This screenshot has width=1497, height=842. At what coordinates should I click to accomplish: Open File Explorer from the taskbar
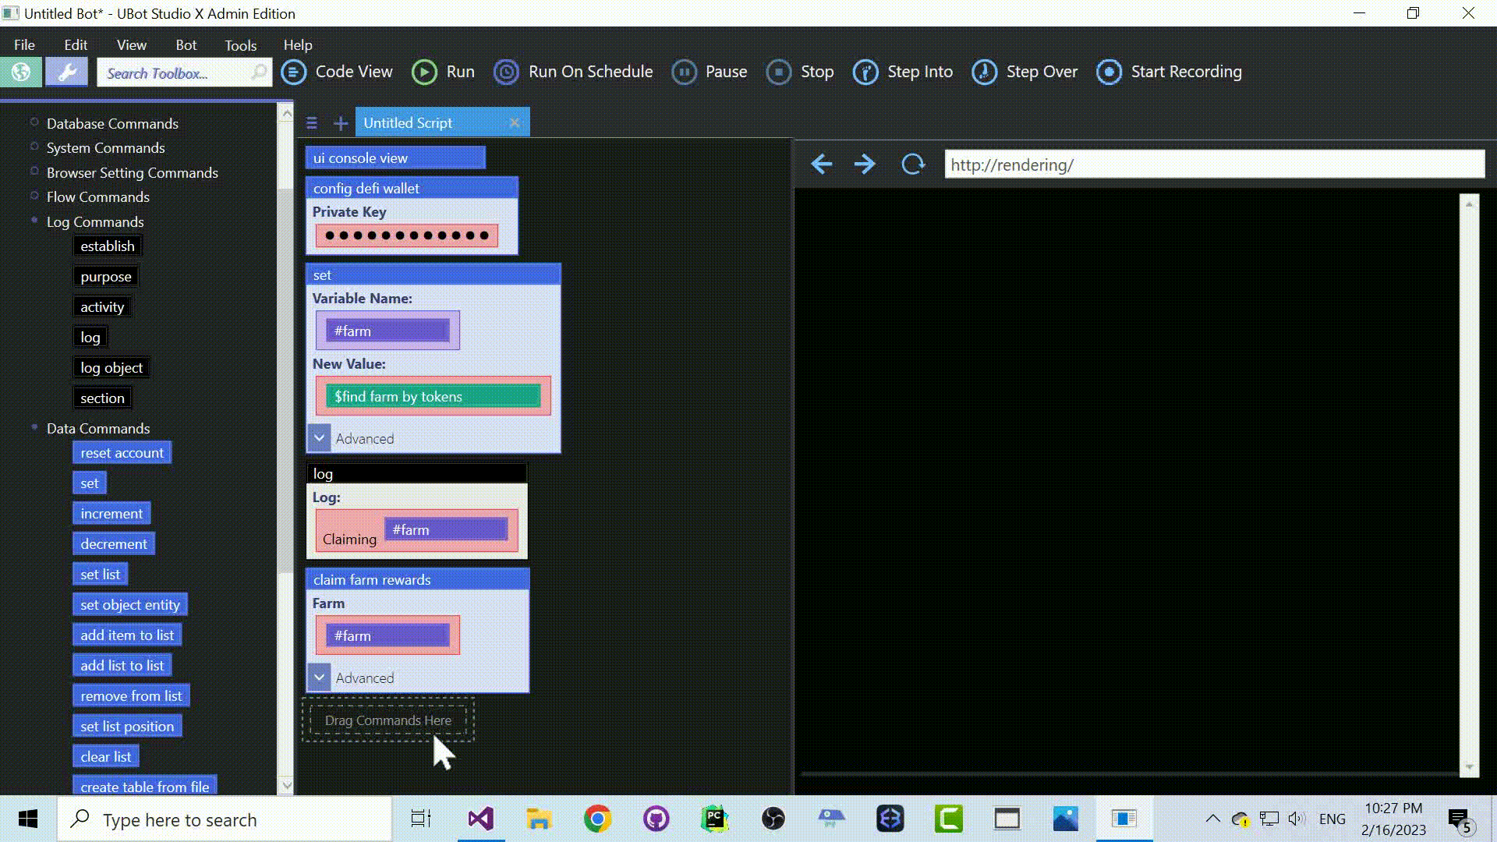click(x=539, y=819)
